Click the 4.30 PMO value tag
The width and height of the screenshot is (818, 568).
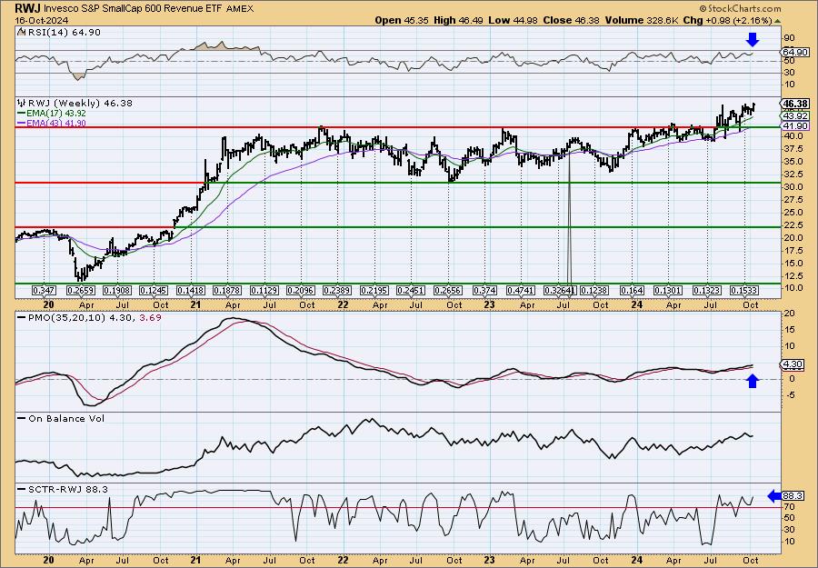[x=793, y=364]
